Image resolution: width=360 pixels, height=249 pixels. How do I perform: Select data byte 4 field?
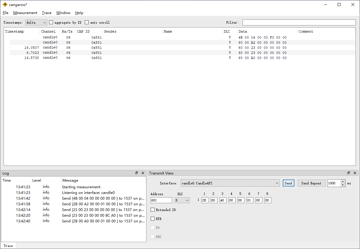click(232, 200)
